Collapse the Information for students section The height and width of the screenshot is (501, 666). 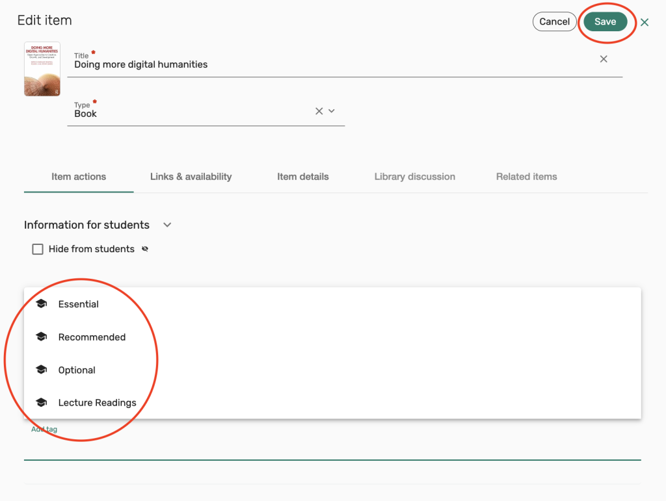[167, 225]
